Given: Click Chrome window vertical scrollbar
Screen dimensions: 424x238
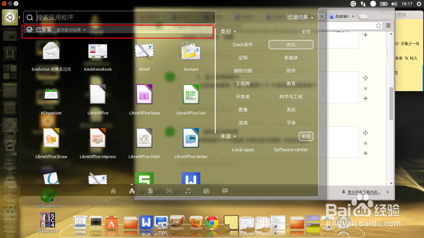Looking at the screenshot, I should pyautogui.click(x=391, y=103).
